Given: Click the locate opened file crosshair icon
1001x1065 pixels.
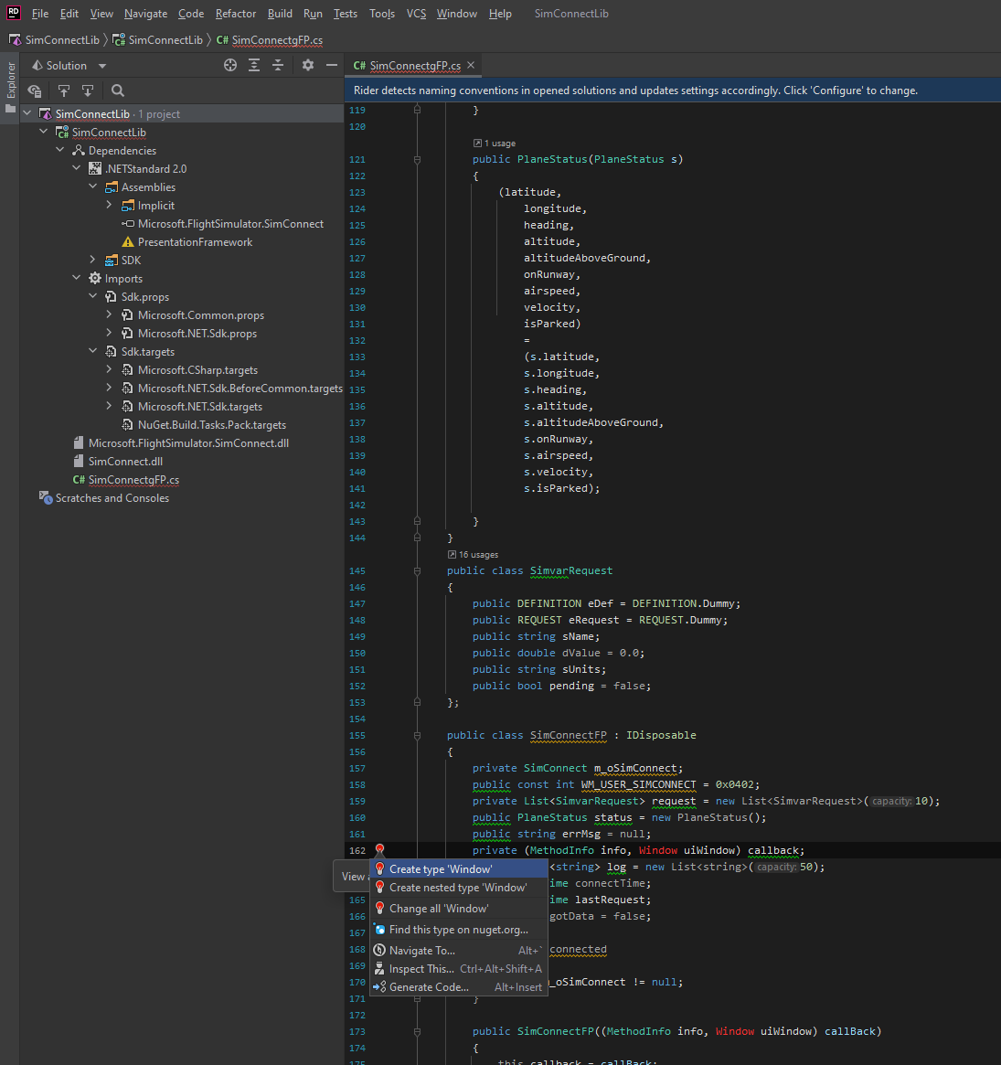Looking at the screenshot, I should (x=230, y=65).
